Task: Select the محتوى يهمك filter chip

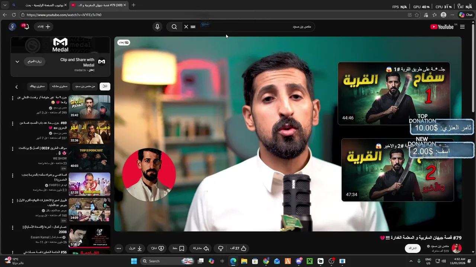Action: (x=37, y=86)
